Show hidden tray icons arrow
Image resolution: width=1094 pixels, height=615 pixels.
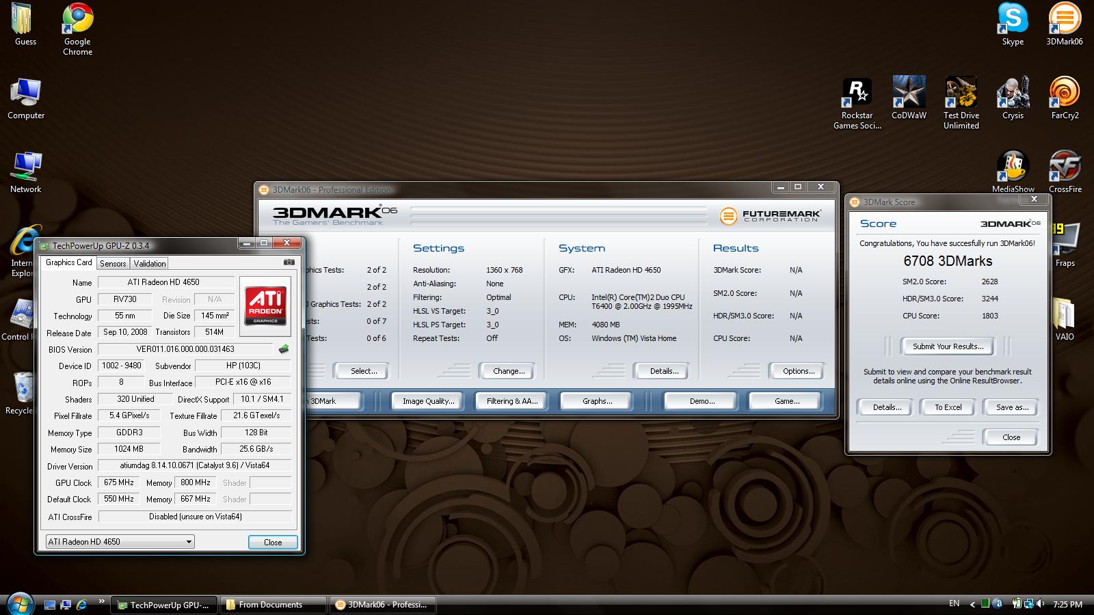point(972,604)
